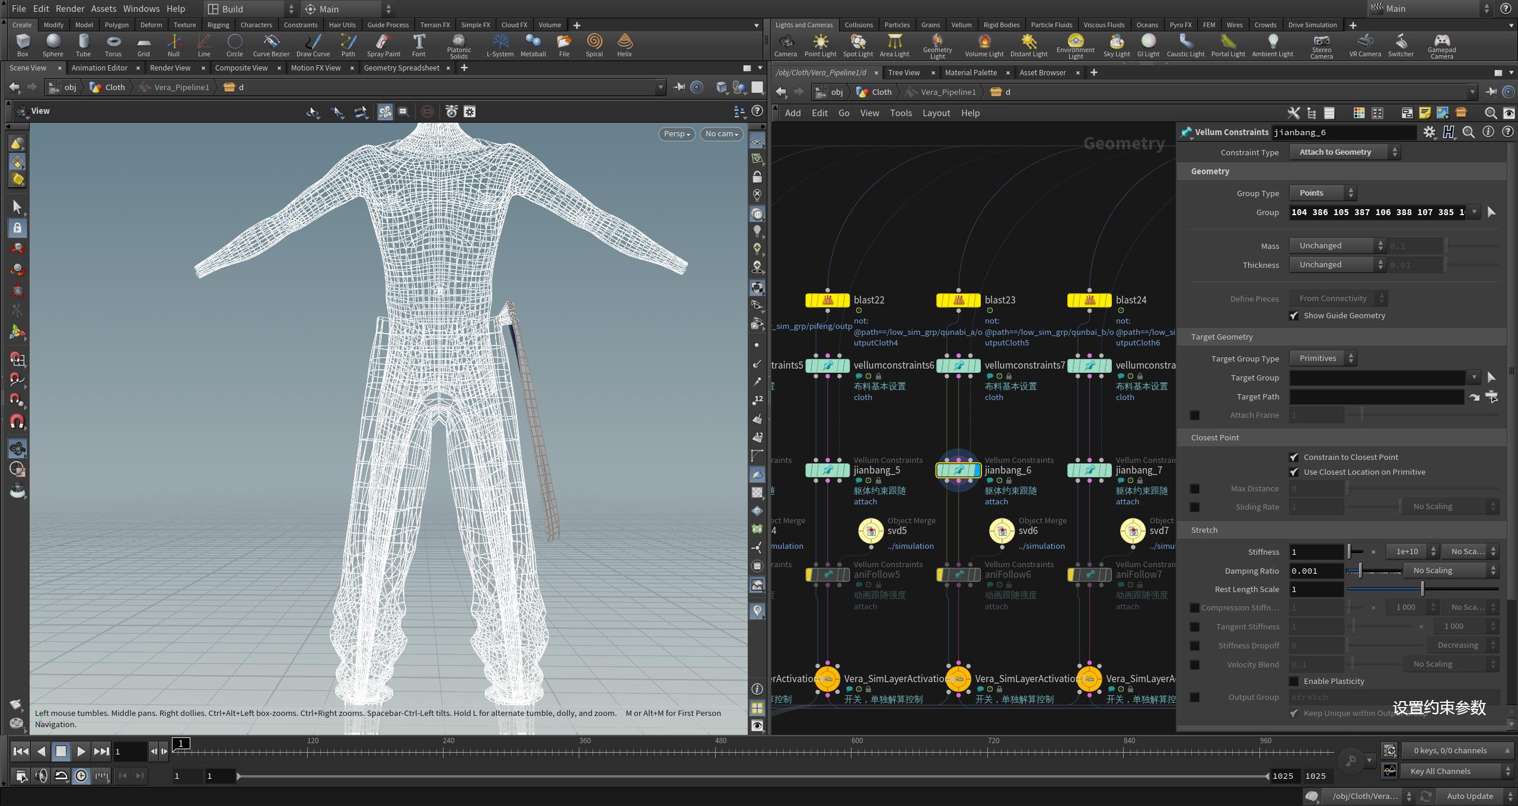Activate the viewport select arrow tool
The image size is (1518, 806).
click(x=17, y=207)
